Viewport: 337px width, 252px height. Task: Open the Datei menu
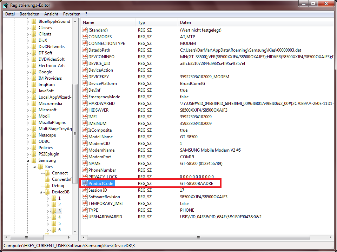pos(10,14)
